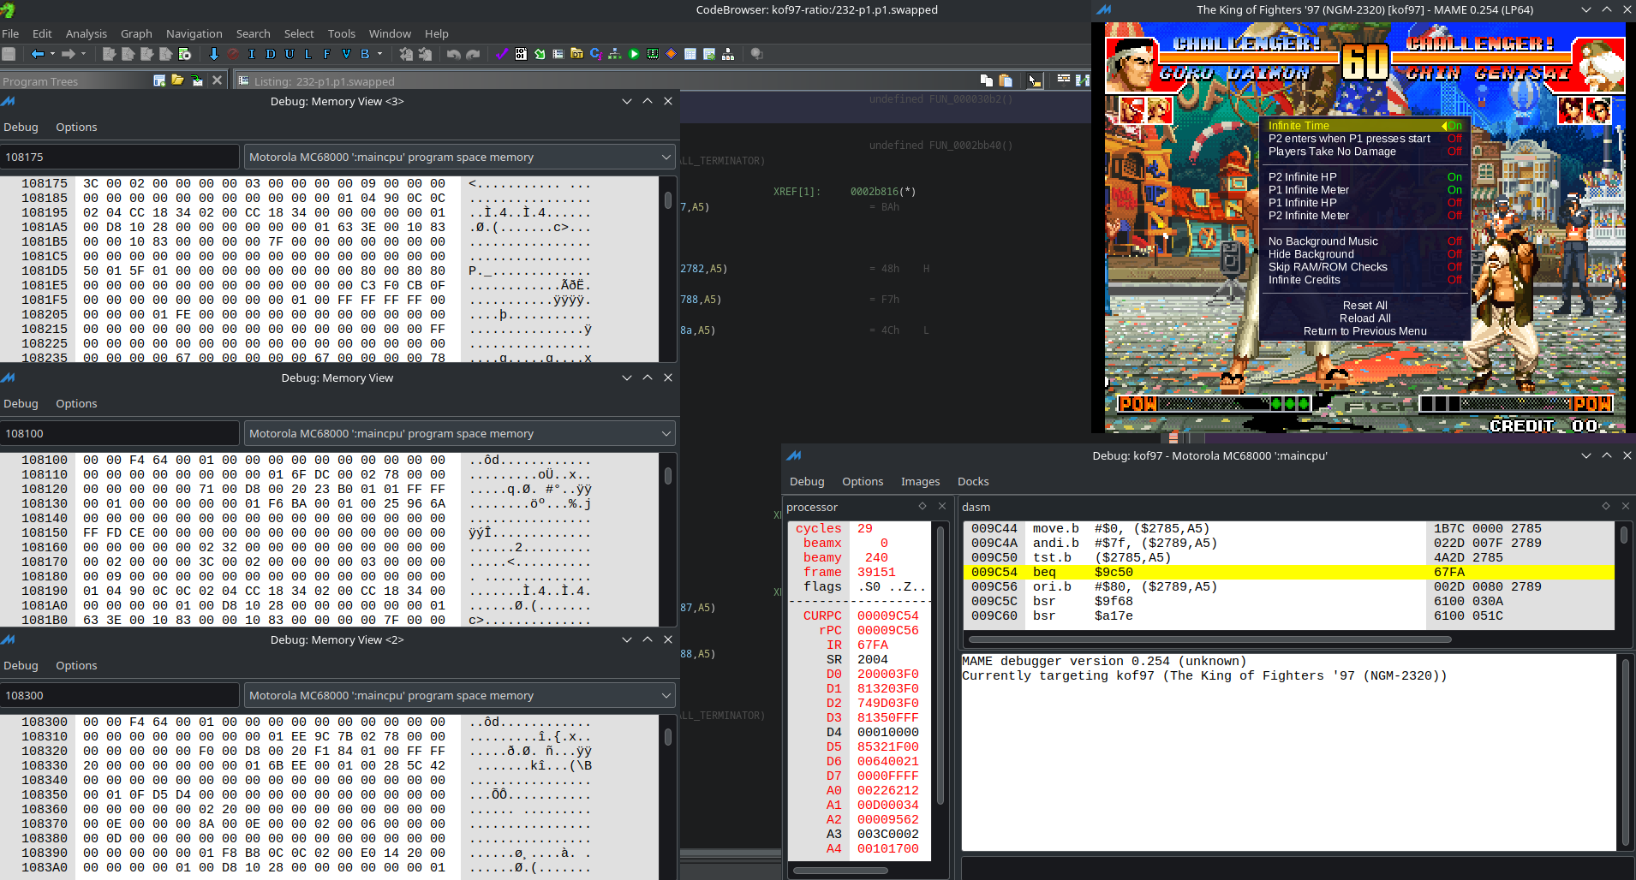
Task: Open memory space dropdown in Memory View <2>
Action: (x=460, y=695)
